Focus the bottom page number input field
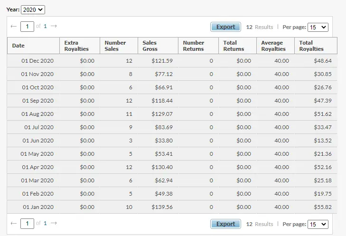Viewport: 346px width, 236px height. click(27, 224)
